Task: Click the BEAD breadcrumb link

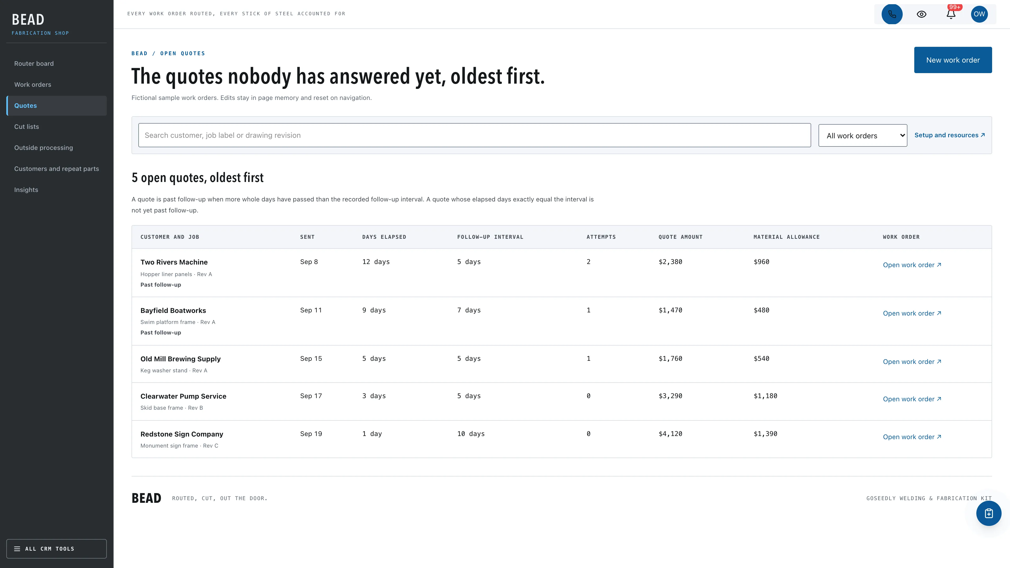Action: 139,53
